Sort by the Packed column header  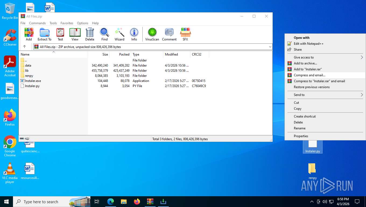coord(120,54)
